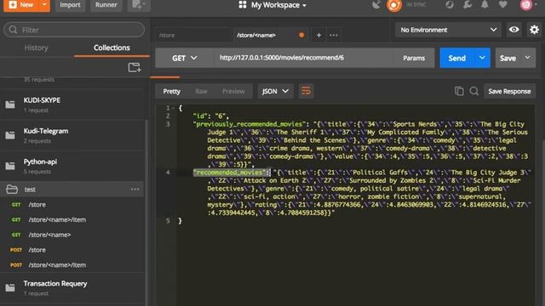Screen dimensions: 545x306
Task: Select GET /store/<name>/item request
Action: tap(72, 219)
